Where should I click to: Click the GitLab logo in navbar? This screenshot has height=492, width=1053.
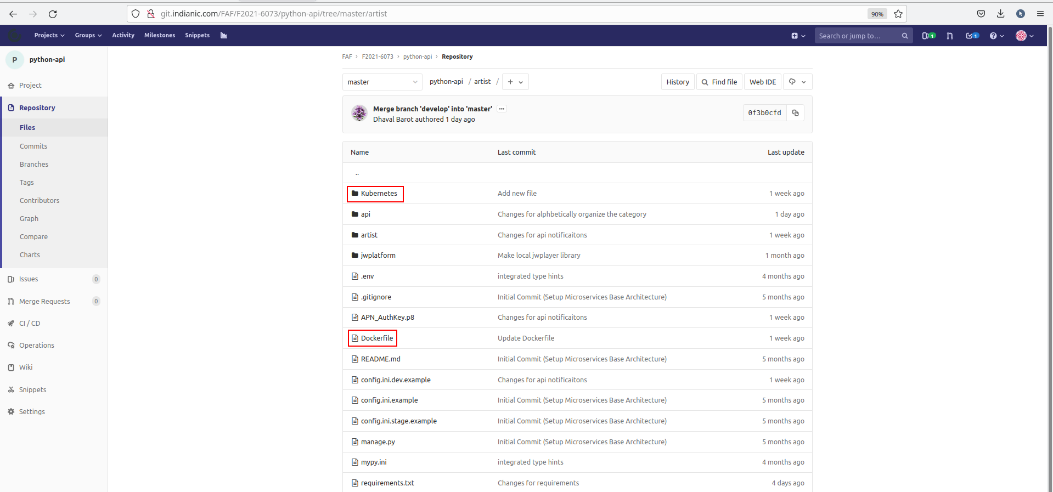[15, 36]
